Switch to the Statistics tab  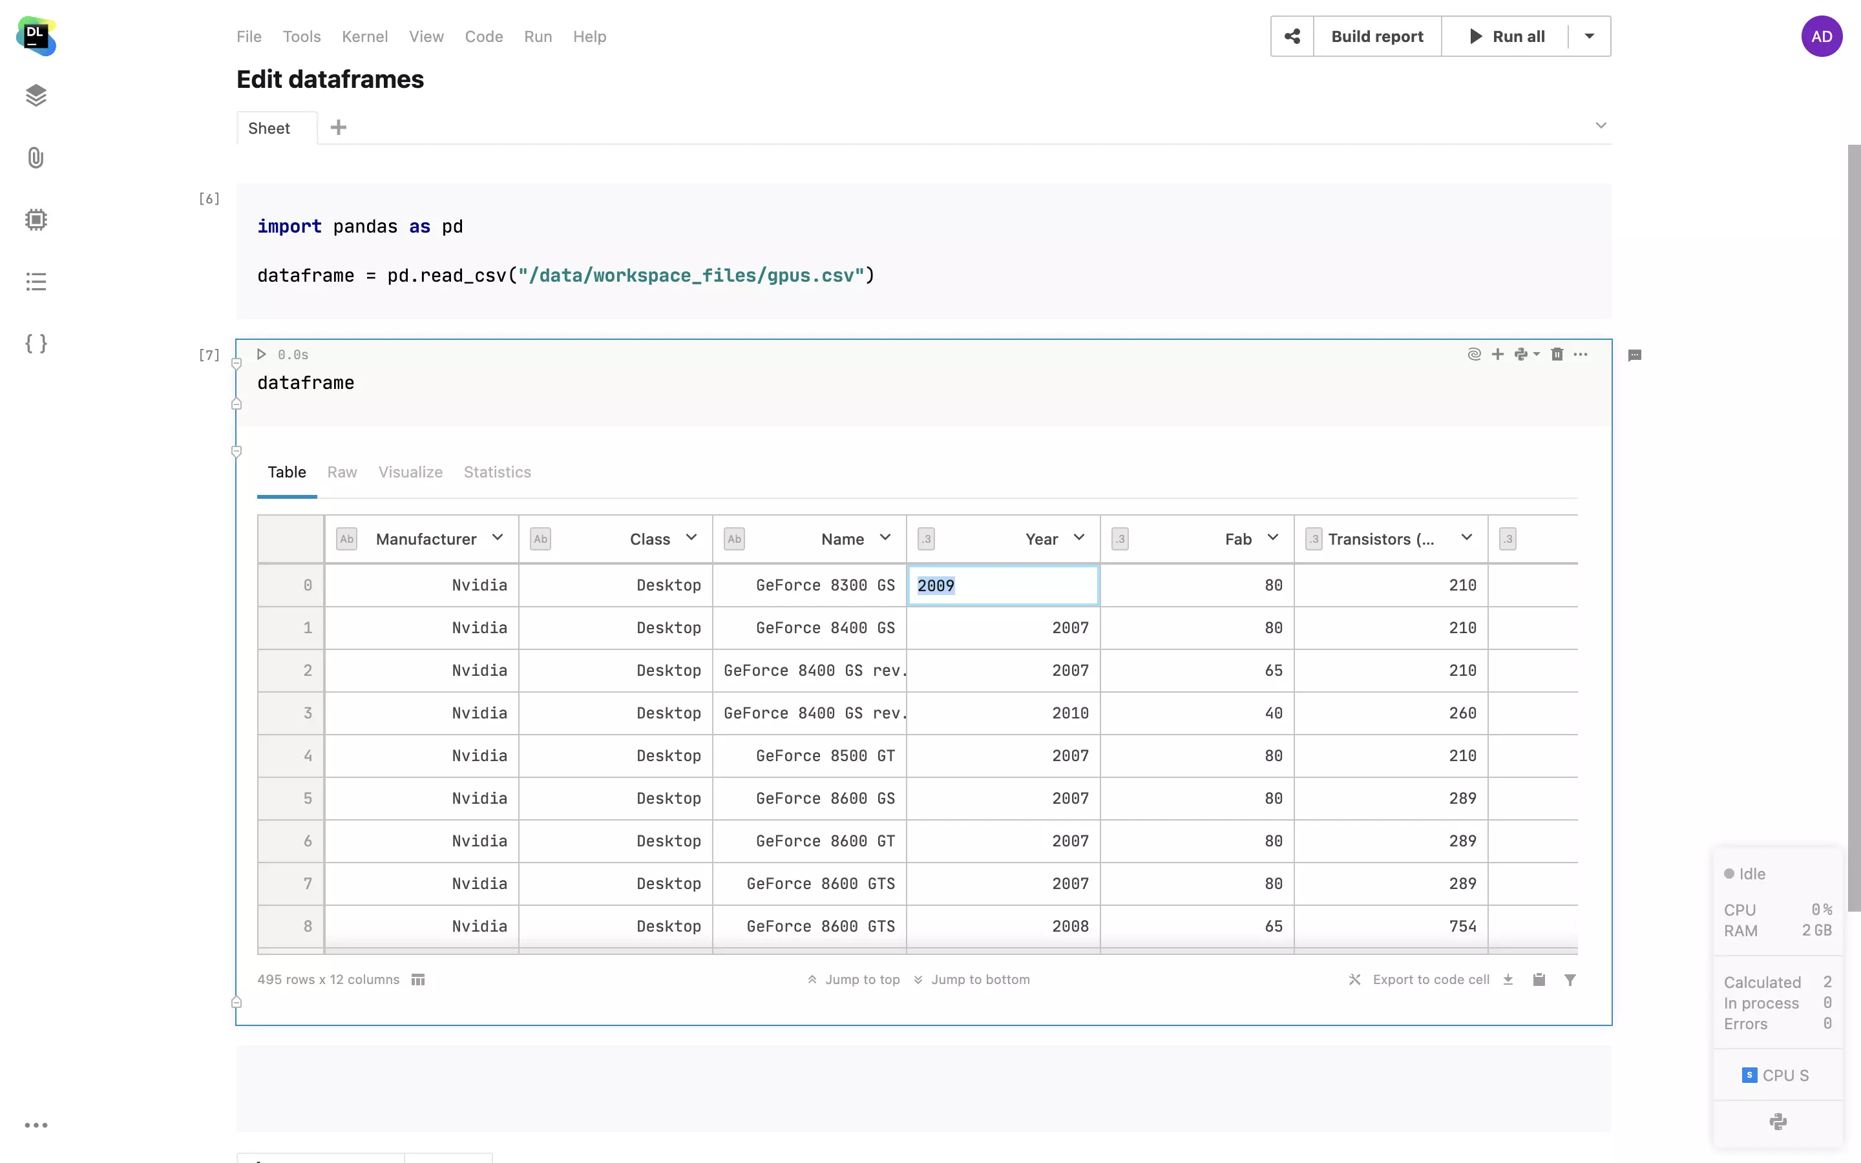[x=497, y=472]
